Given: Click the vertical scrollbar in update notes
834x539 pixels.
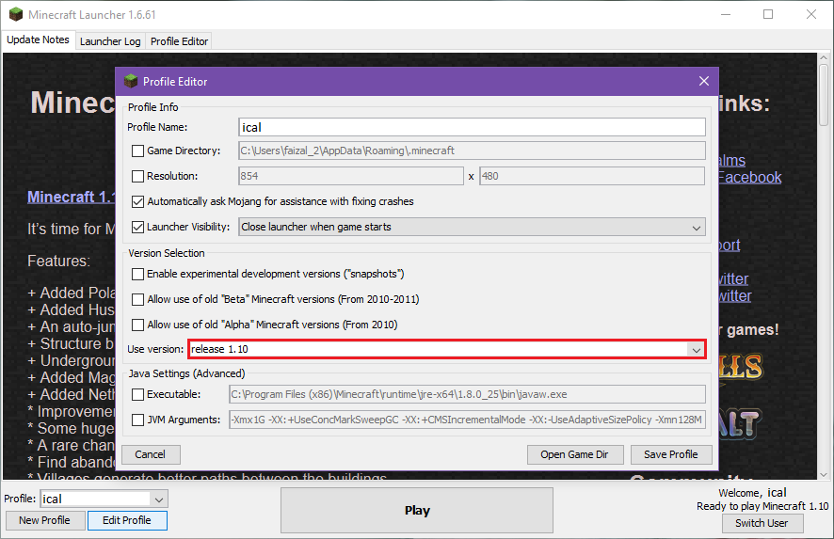Looking at the screenshot, I should [824, 95].
